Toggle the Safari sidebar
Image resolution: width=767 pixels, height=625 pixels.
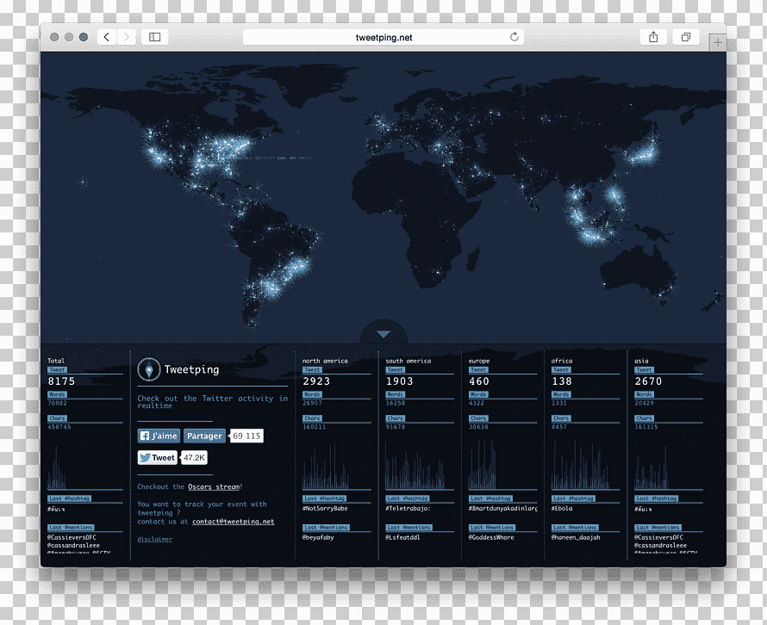pos(154,37)
